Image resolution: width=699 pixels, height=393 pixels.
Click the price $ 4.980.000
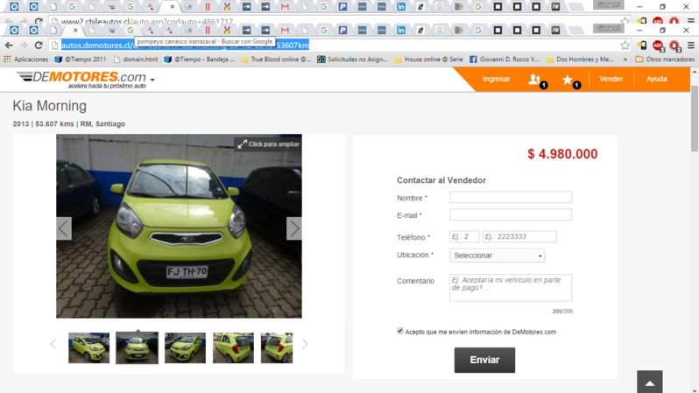[x=562, y=154]
